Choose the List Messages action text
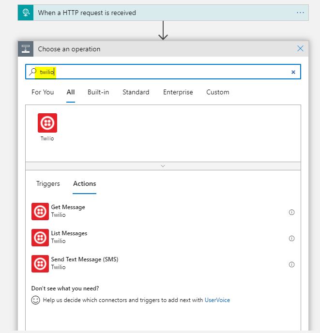The image size is (320, 333). (69, 233)
